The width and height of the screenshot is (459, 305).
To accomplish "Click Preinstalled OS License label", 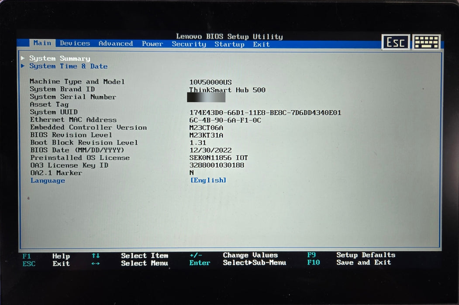I will coord(80,158).
